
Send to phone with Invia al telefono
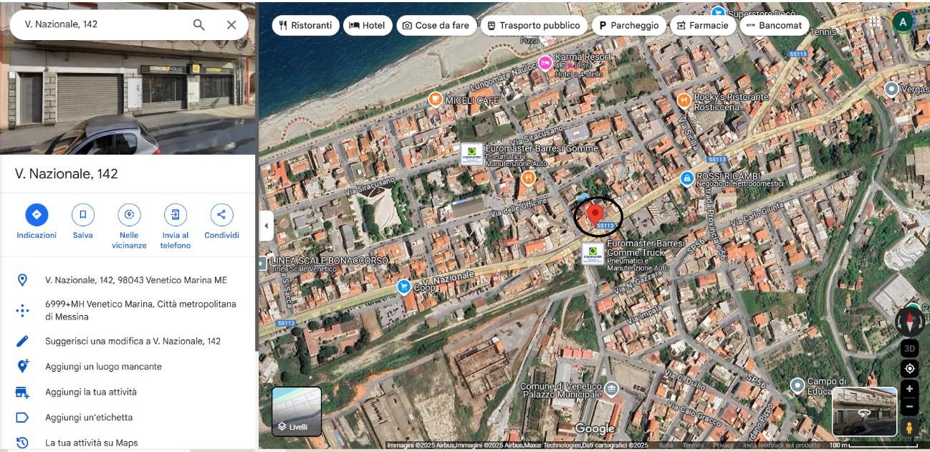tap(176, 226)
